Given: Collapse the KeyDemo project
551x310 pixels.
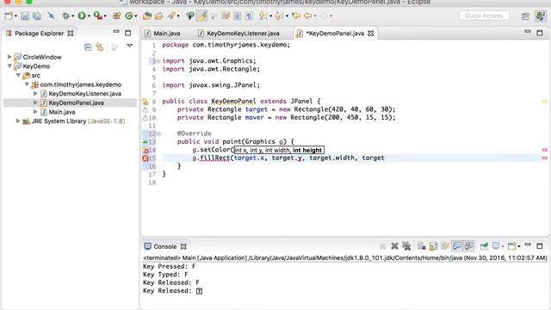Looking at the screenshot, I should click(9, 65).
